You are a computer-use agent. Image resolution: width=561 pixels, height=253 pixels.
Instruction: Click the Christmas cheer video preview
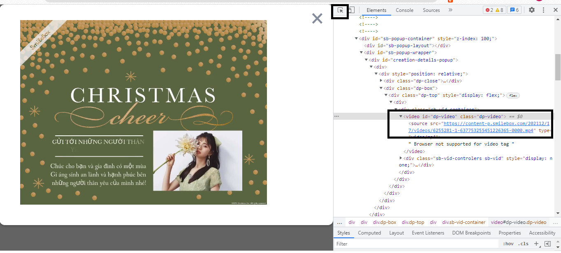144,112
